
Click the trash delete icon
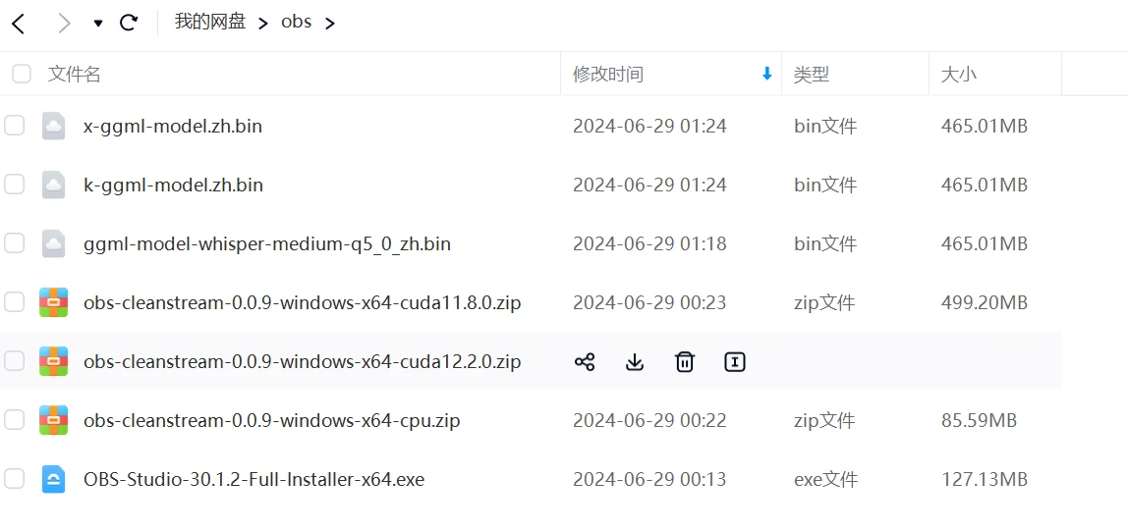click(685, 362)
